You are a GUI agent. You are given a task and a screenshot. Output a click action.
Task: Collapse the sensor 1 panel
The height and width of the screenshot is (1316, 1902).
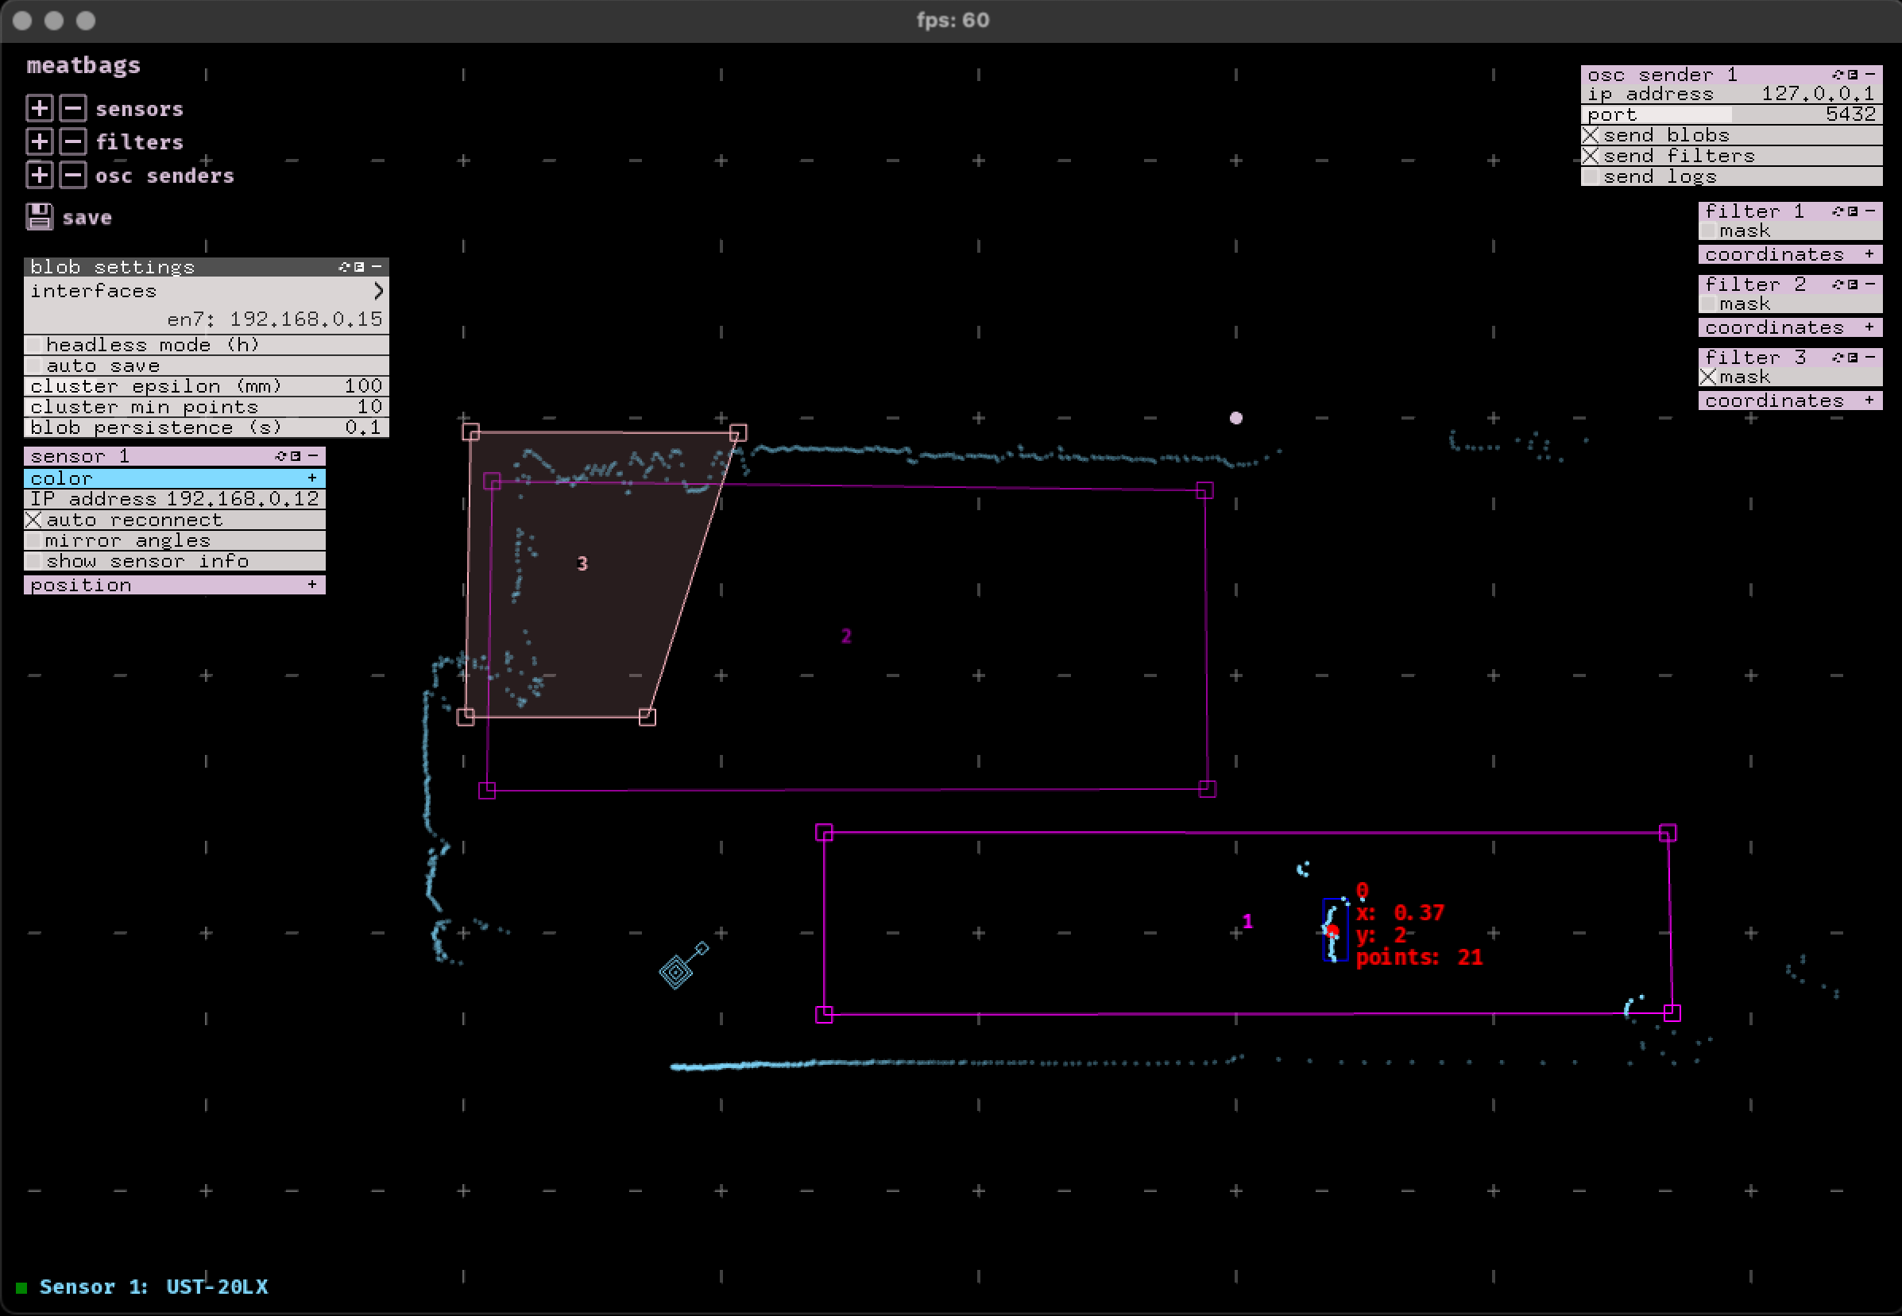(312, 456)
